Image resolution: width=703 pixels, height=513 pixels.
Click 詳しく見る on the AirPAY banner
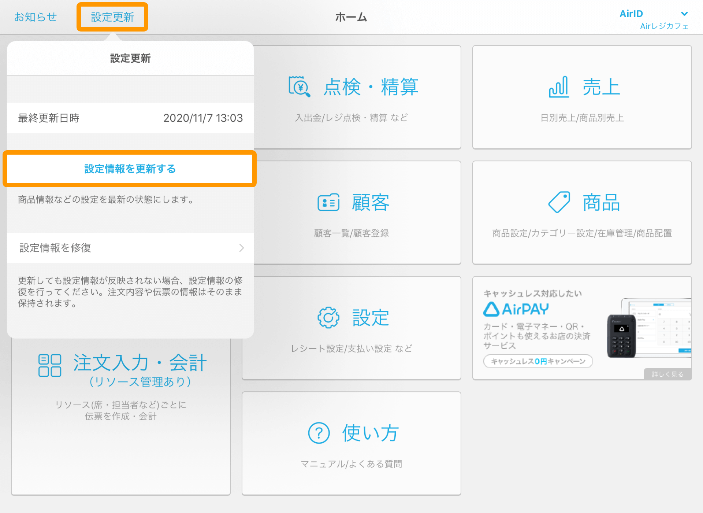pyautogui.click(x=667, y=374)
